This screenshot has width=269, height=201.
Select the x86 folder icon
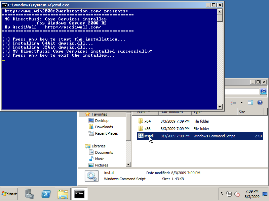click(x=141, y=129)
